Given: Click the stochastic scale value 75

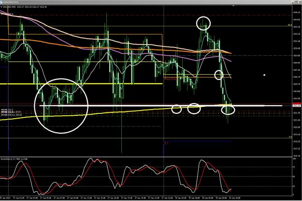Looking at the screenshot, I should pos(294,168).
